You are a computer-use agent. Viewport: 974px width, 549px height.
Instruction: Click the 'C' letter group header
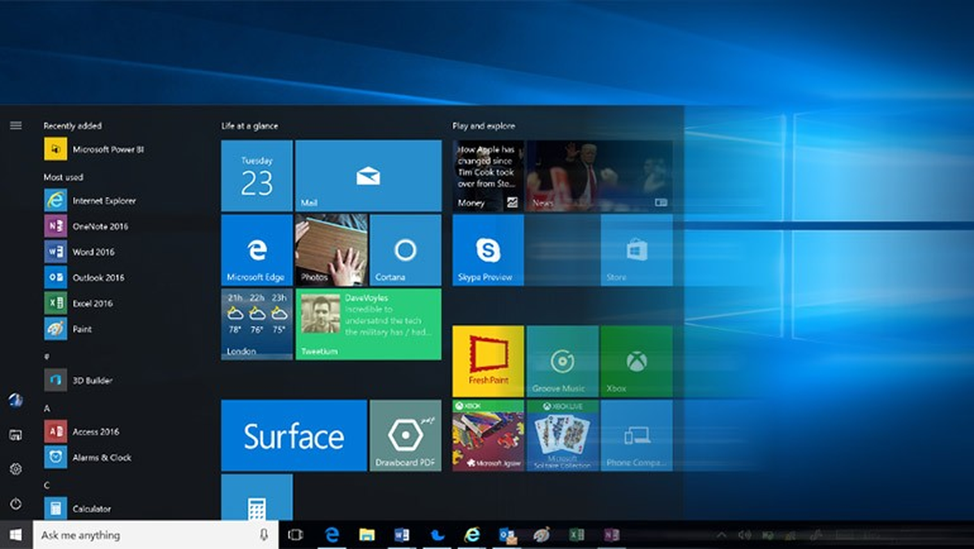click(47, 485)
